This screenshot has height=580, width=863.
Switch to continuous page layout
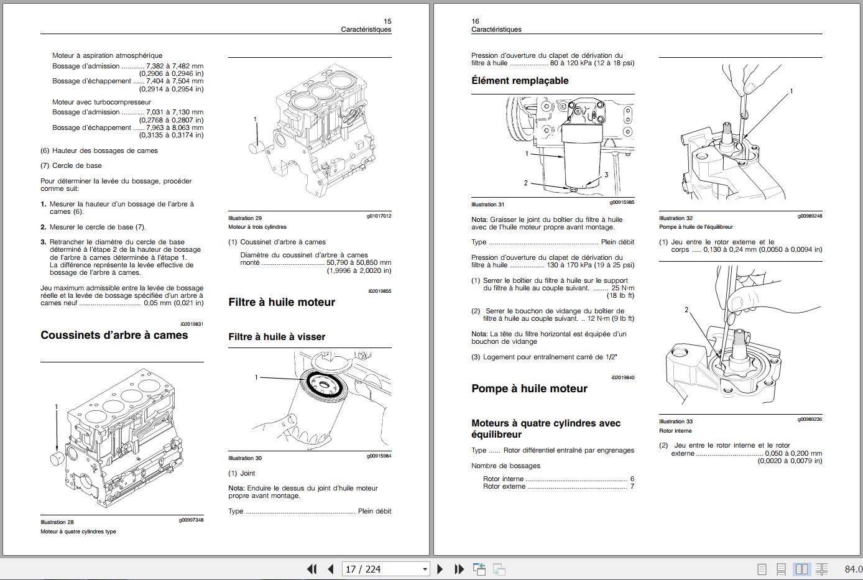coord(782,569)
